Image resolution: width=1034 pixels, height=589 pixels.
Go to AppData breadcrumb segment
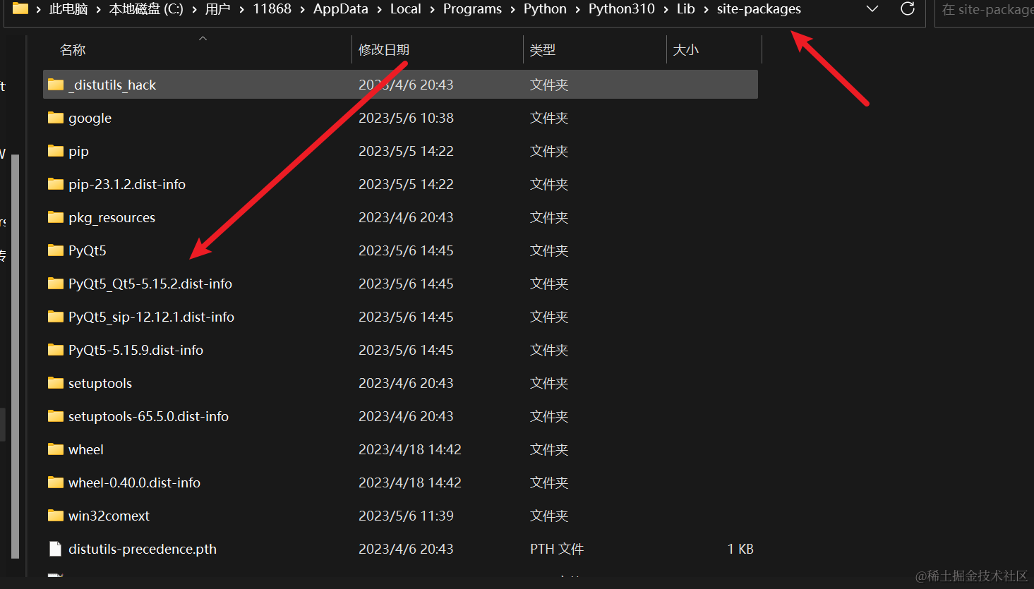(341, 9)
